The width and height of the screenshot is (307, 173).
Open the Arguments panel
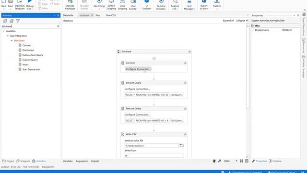point(82,161)
